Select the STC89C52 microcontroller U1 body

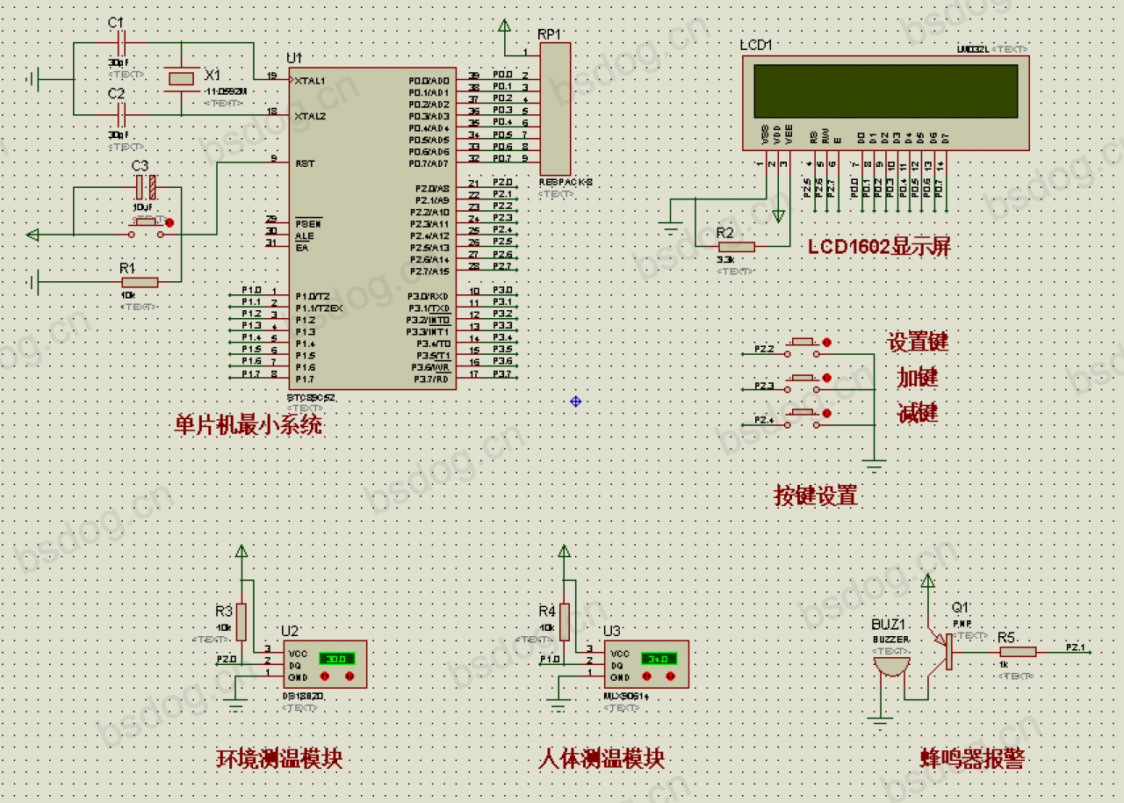tap(371, 228)
